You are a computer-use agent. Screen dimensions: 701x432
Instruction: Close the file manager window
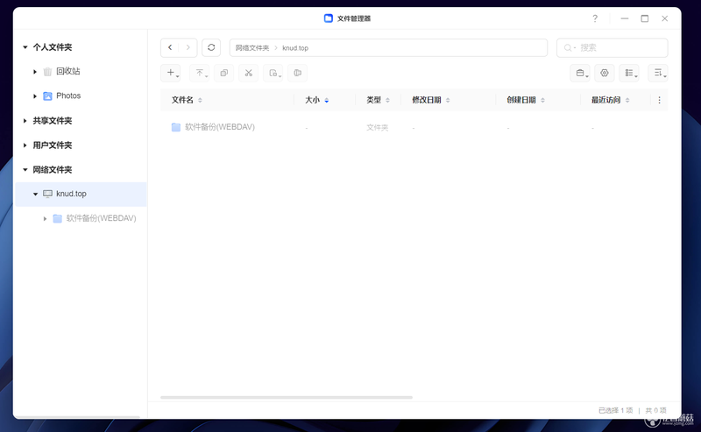point(665,18)
